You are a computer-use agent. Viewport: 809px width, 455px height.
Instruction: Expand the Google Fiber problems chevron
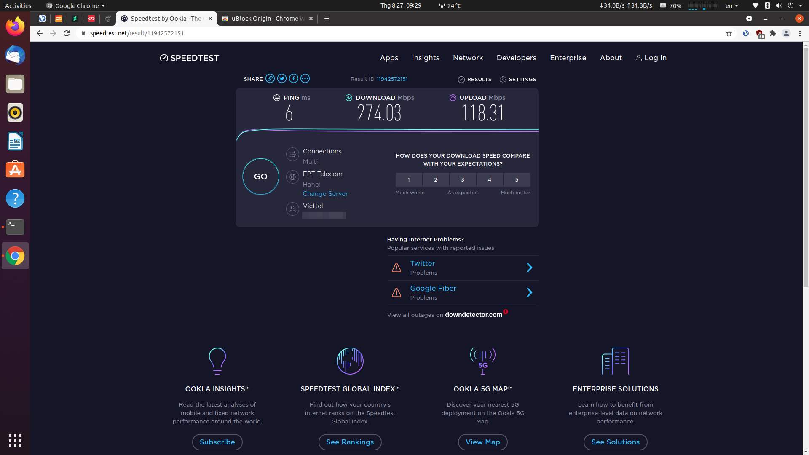(530, 292)
